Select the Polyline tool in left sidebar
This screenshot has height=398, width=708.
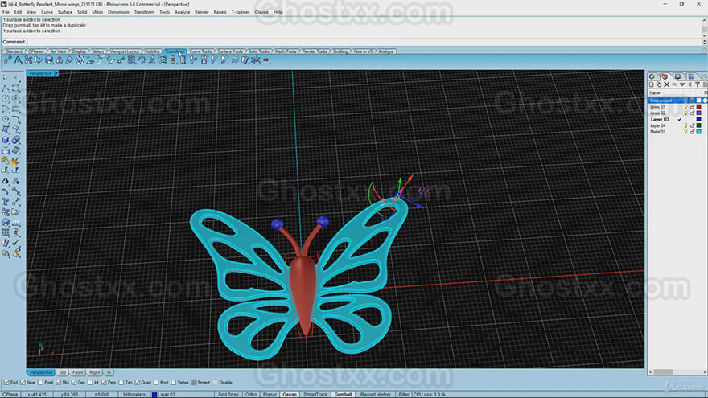pyautogui.click(x=6, y=88)
